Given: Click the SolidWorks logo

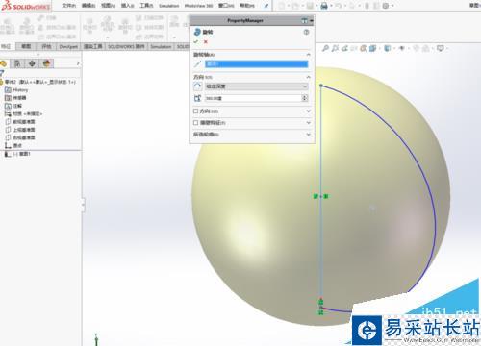Looking at the screenshot, I should [x=26, y=6].
